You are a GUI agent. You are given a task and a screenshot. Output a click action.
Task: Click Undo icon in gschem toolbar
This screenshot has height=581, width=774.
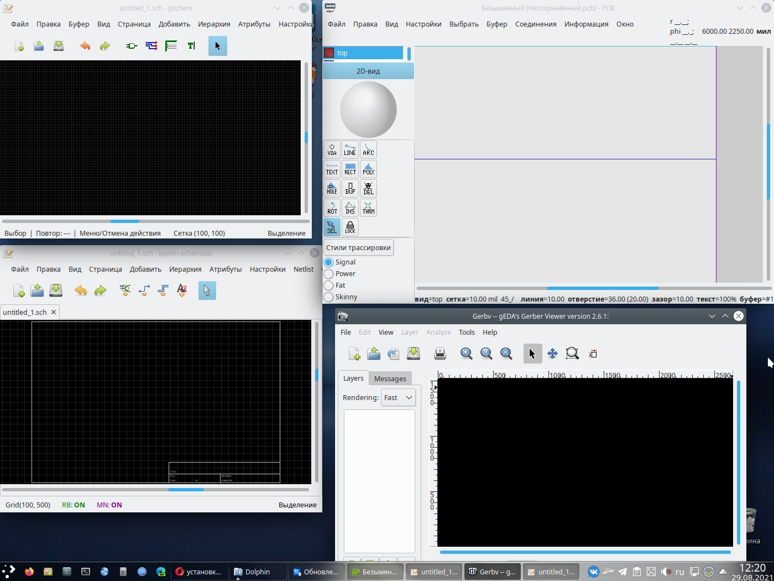coord(85,46)
